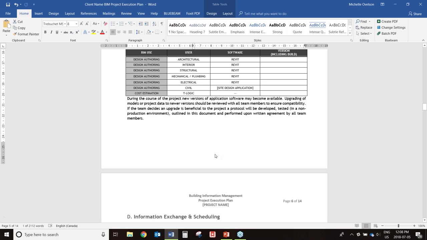Open PowerPoint from the taskbar
This screenshot has width=427, height=240.
pyautogui.click(x=226, y=234)
